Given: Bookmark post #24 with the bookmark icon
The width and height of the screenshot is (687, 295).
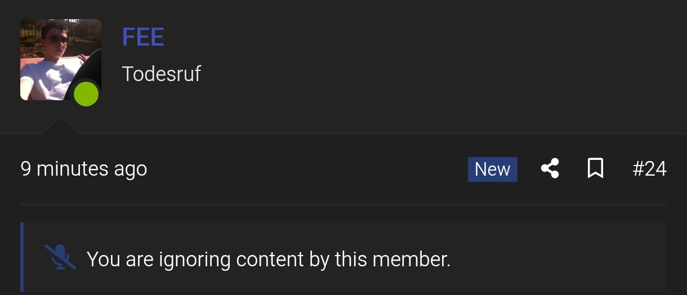Looking at the screenshot, I should click(x=595, y=169).
